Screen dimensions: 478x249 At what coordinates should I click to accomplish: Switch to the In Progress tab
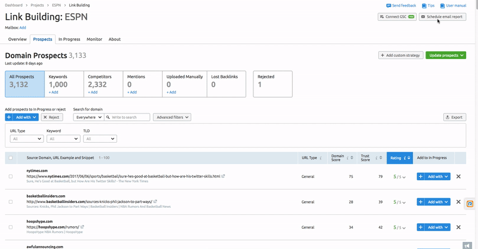click(69, 39)
